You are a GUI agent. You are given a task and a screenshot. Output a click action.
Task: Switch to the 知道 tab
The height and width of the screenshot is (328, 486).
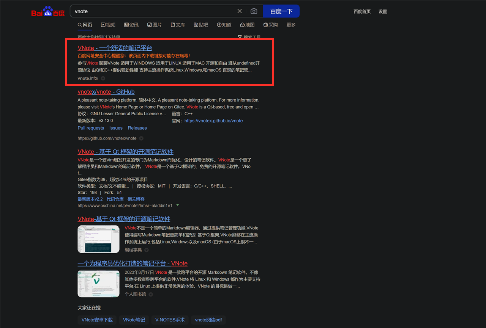pos(224,25)
